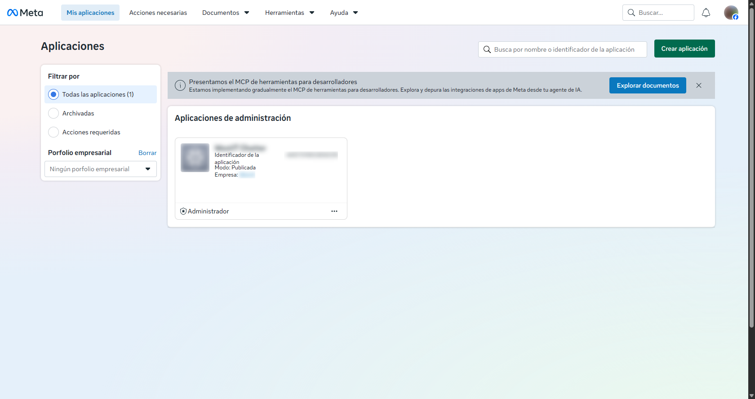Open the Herramientas menu
This screenshot has height=399, width=755.
click(x=289, y=13)
